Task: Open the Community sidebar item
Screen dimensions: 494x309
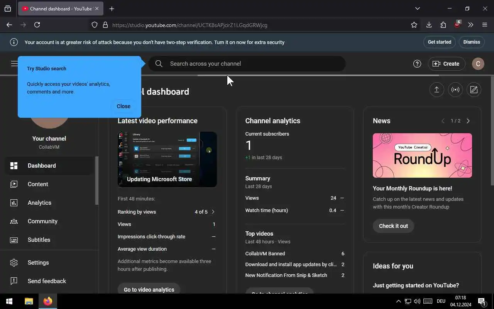Action: click(x=49, y=221)
